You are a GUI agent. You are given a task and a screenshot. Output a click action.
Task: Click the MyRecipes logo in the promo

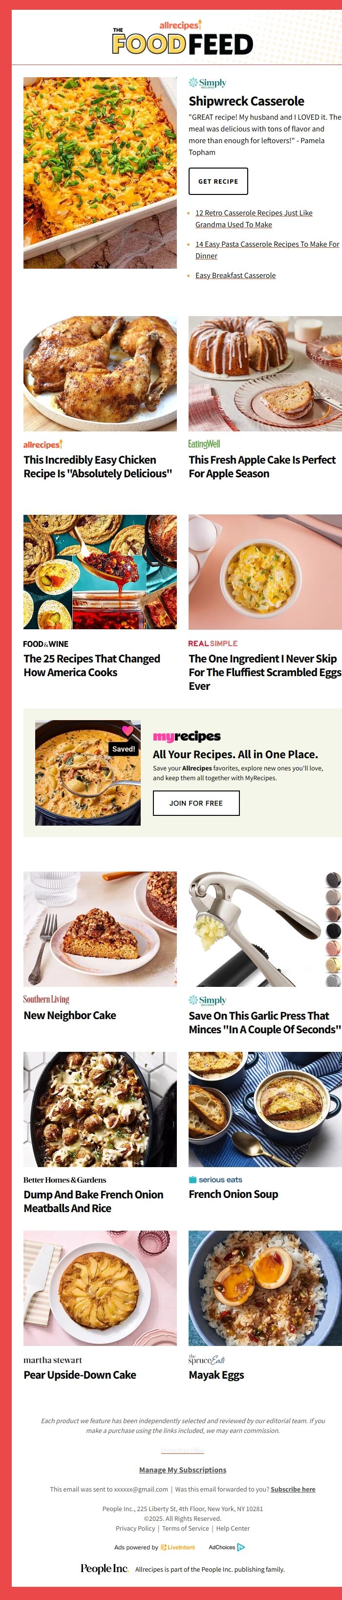click(x=187, y=737)
